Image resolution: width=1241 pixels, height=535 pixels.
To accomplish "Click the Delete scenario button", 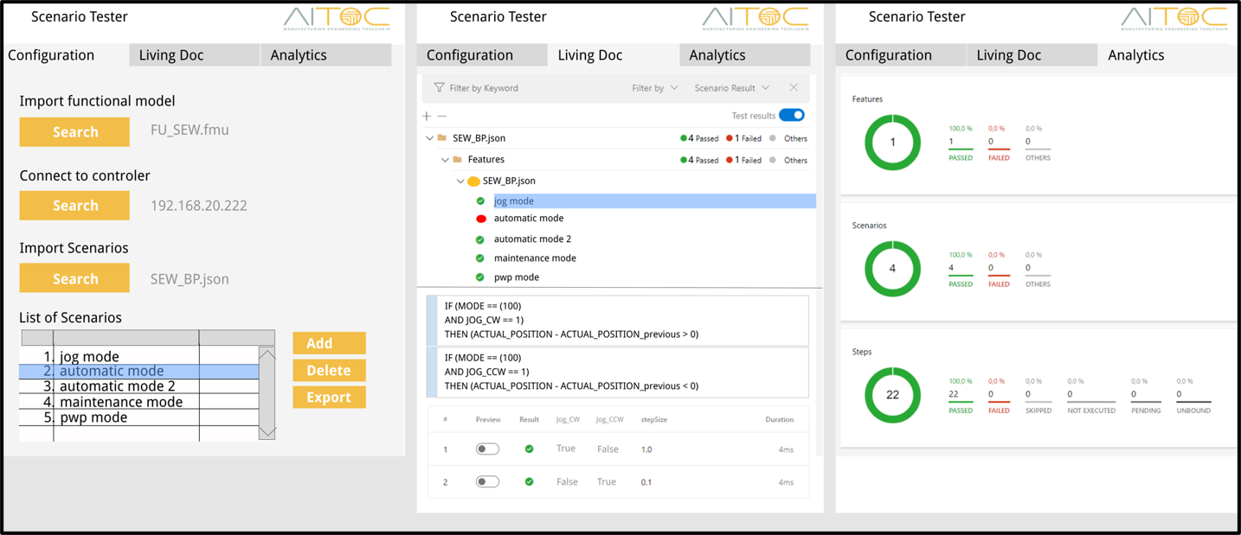I will click(329, 370).
